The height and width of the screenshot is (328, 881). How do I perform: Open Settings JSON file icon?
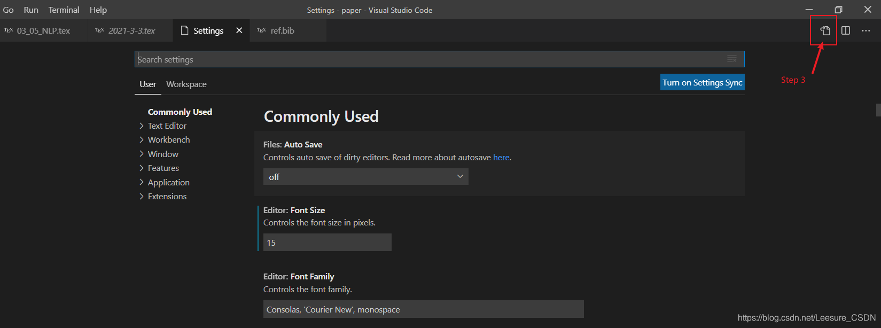tap(825, 30)
